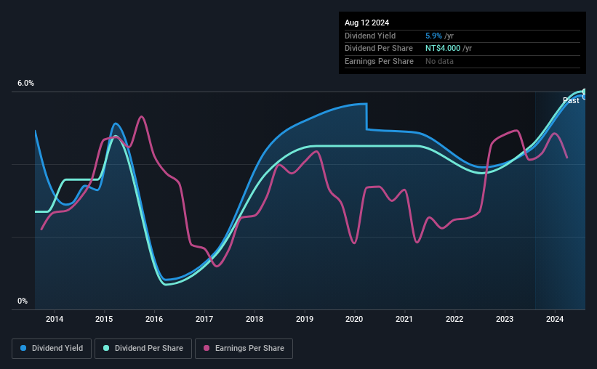This screenshot has height=369, width=597.
Task: Click the 2017 x-axis label
Action: 204,319
